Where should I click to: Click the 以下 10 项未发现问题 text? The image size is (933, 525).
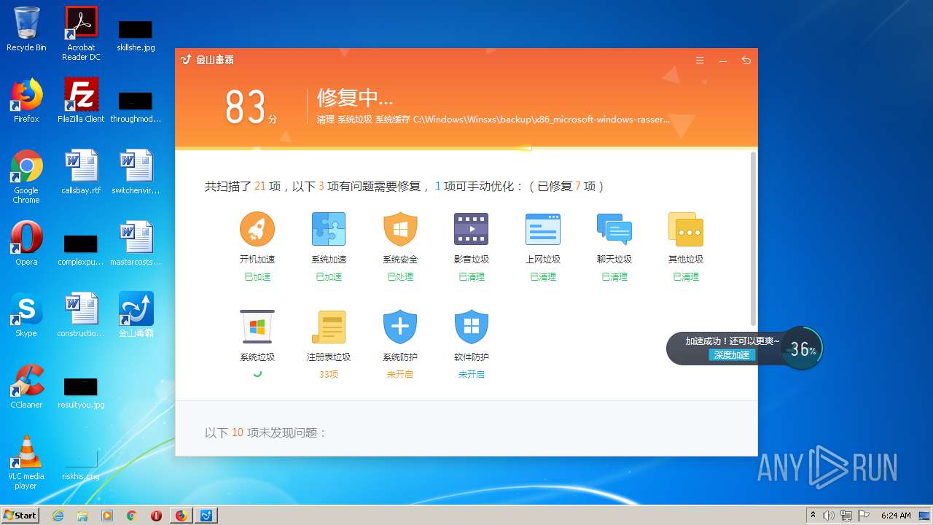tap(266, 432)
